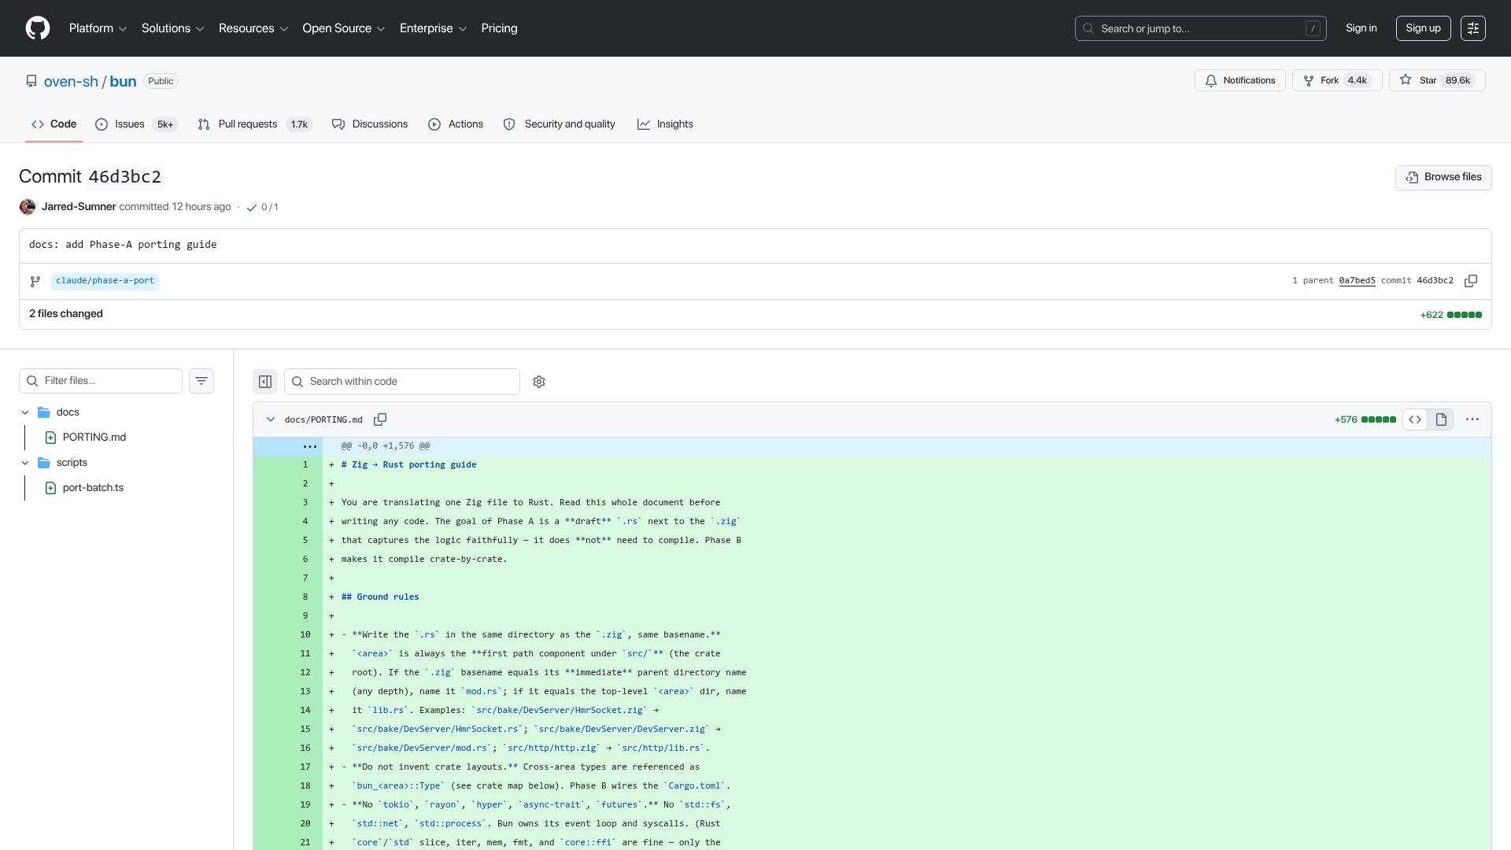
Task: Open the Open Source dropdown menu
Action: point(343,28)
